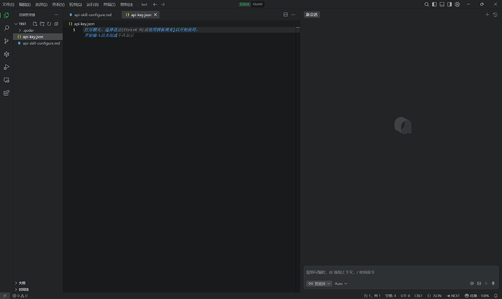Click the JSON language mode button
The image size is (502, 299).
click(x=436, y=295)
